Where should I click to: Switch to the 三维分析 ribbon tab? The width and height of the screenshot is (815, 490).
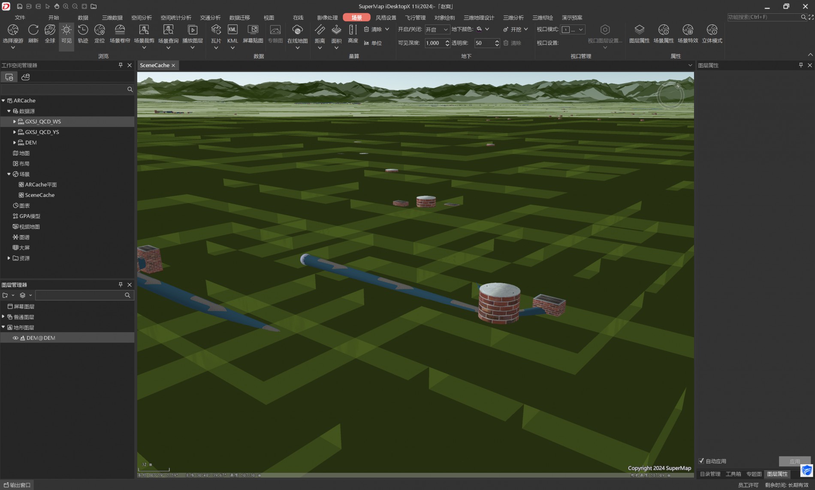coord(513,18)
